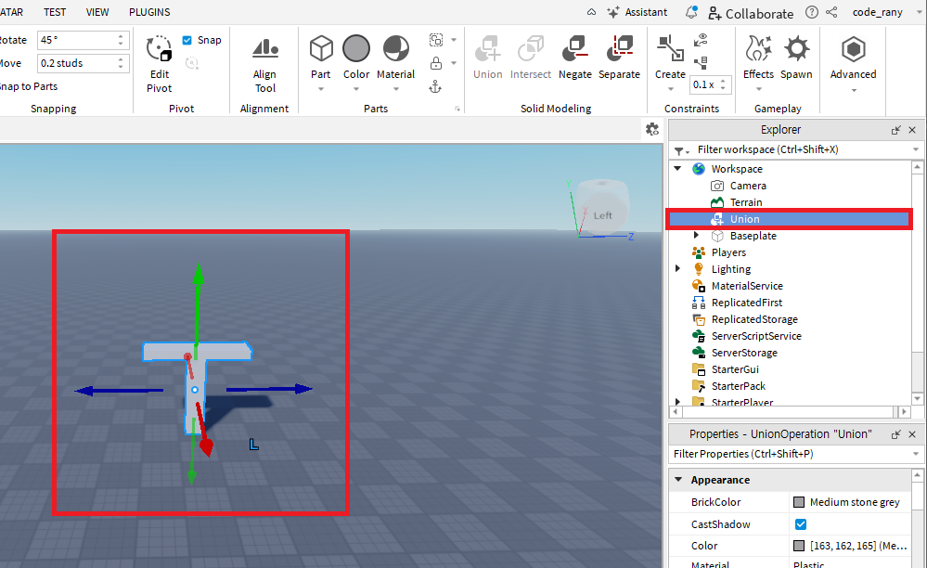The image size is (927, 568).
Task: Toggle Constraint Details icon
Action: [x=701, y=63]
